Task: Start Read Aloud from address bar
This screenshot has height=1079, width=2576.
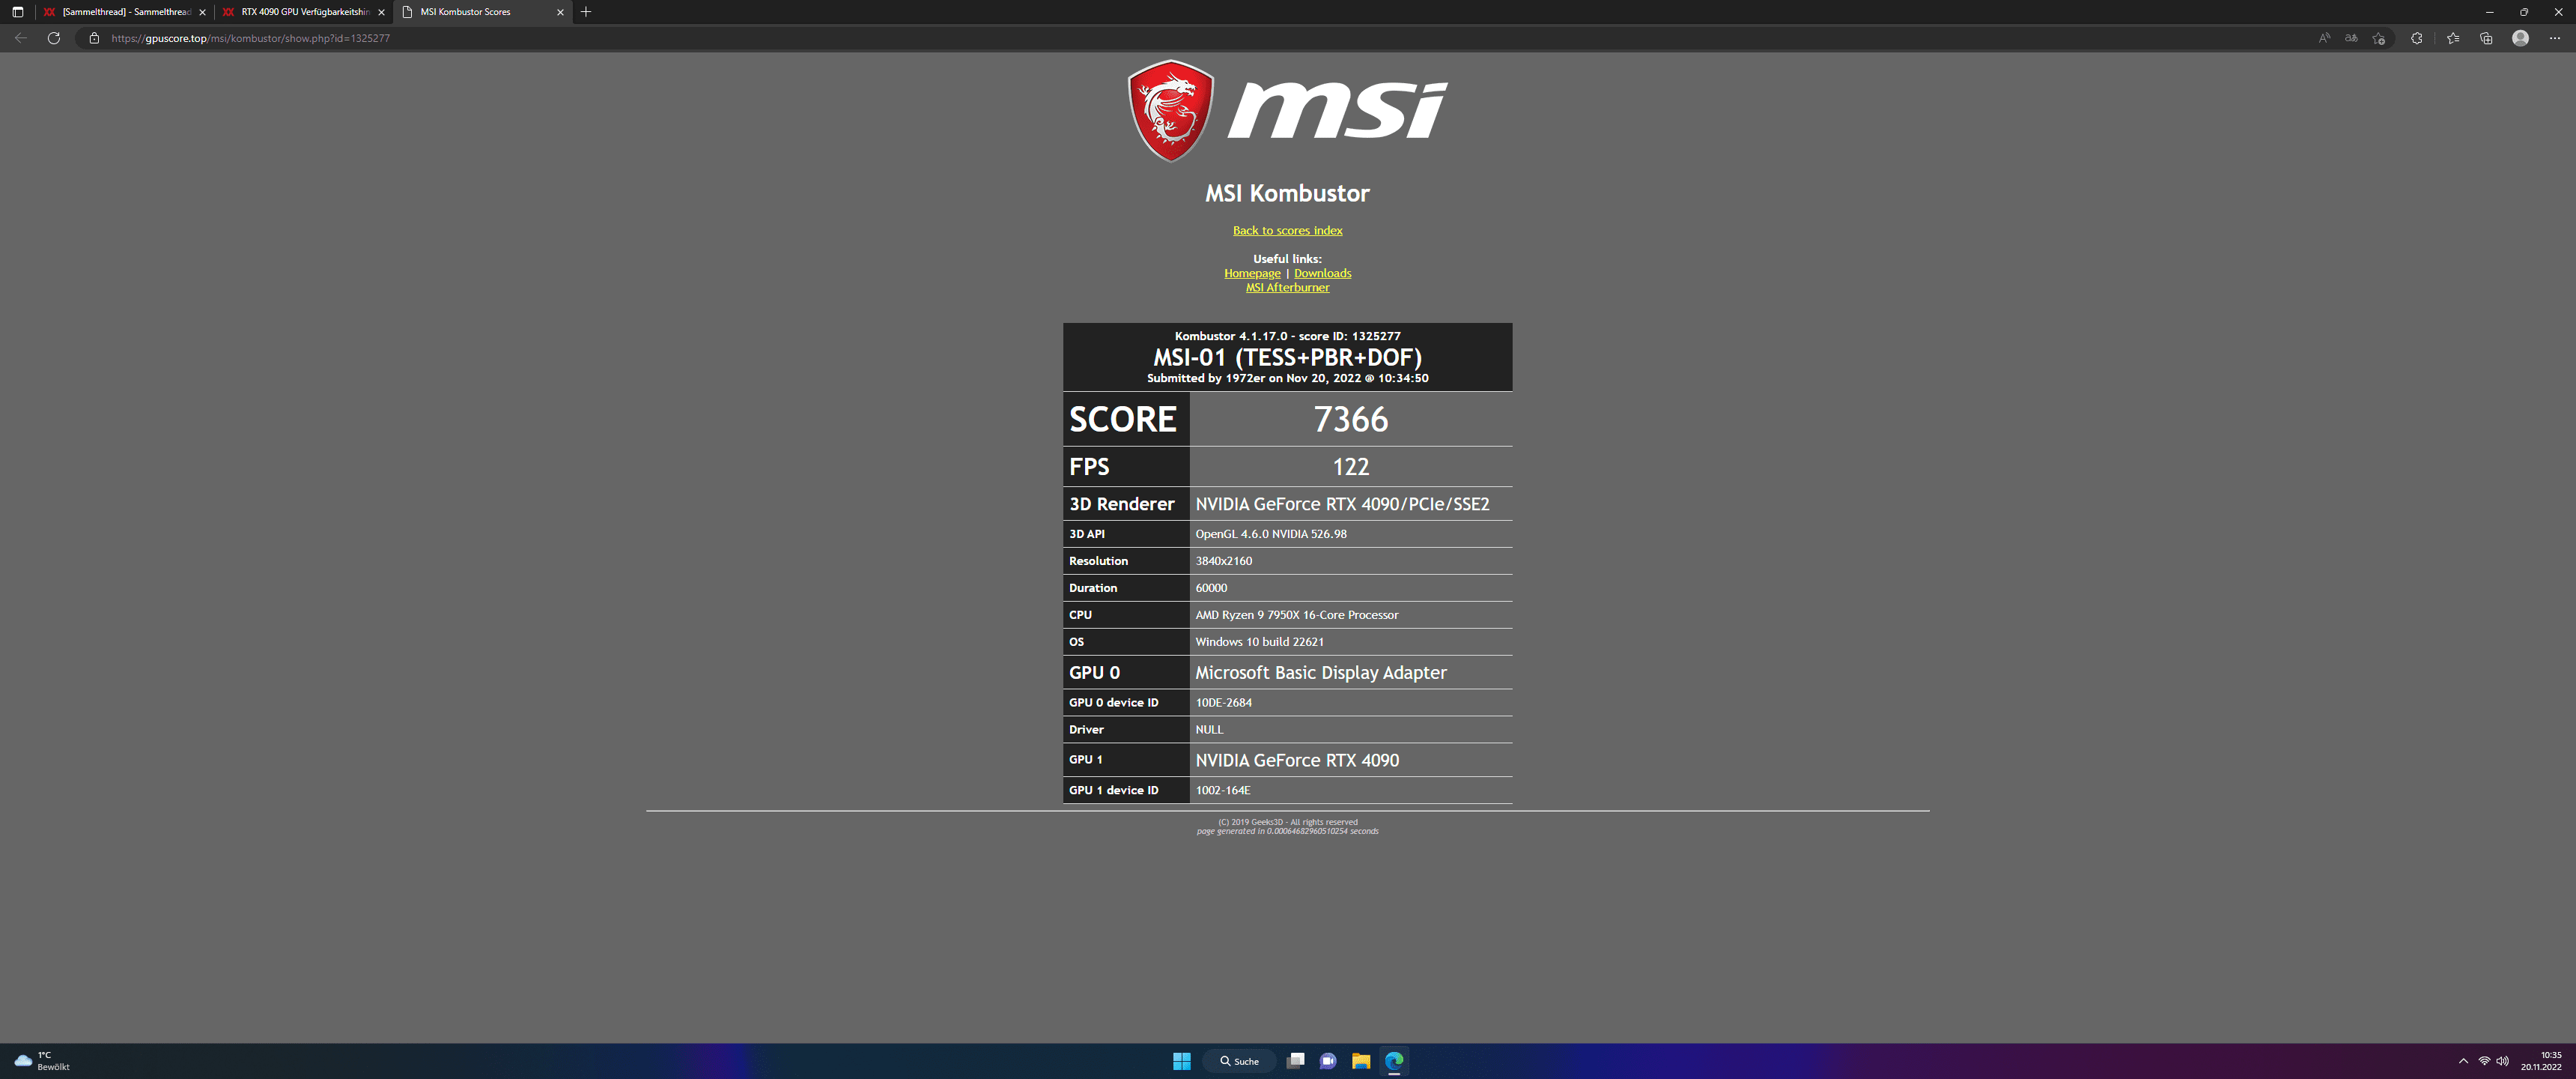Action: tap(2324, 38)
